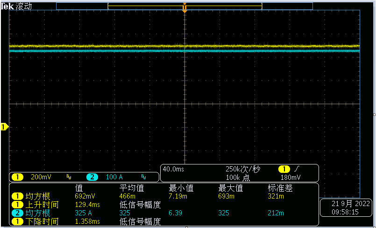
Task: Click channel badge on 上升时间 row
Action: [x=17, y=205]
